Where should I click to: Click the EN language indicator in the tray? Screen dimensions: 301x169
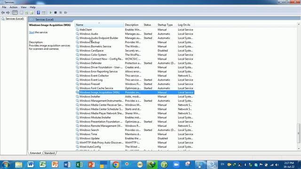(x=222, y=164)
